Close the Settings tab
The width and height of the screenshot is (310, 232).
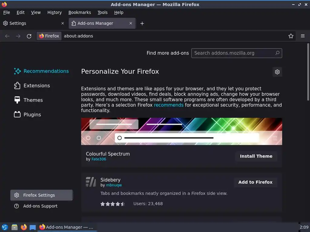[x=63, y=23]
